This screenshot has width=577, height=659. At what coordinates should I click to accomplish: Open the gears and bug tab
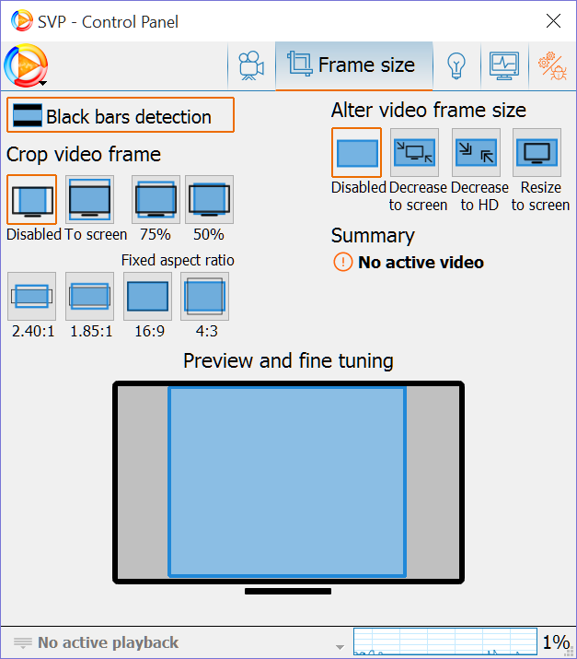click(x=552, y=65)
